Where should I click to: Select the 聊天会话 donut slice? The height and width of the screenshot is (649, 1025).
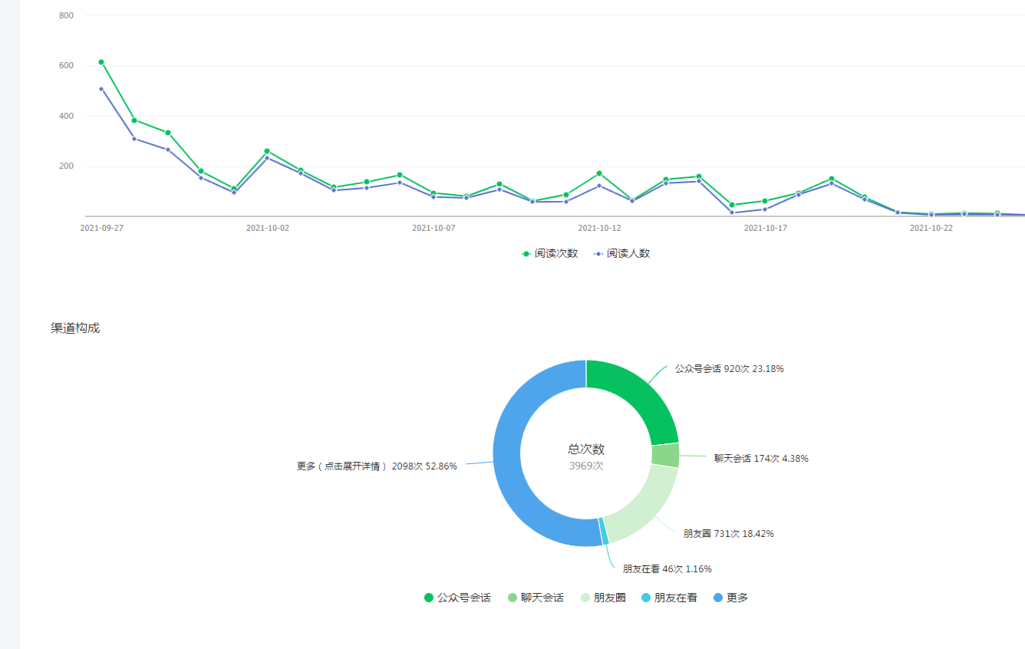point(665,455)
